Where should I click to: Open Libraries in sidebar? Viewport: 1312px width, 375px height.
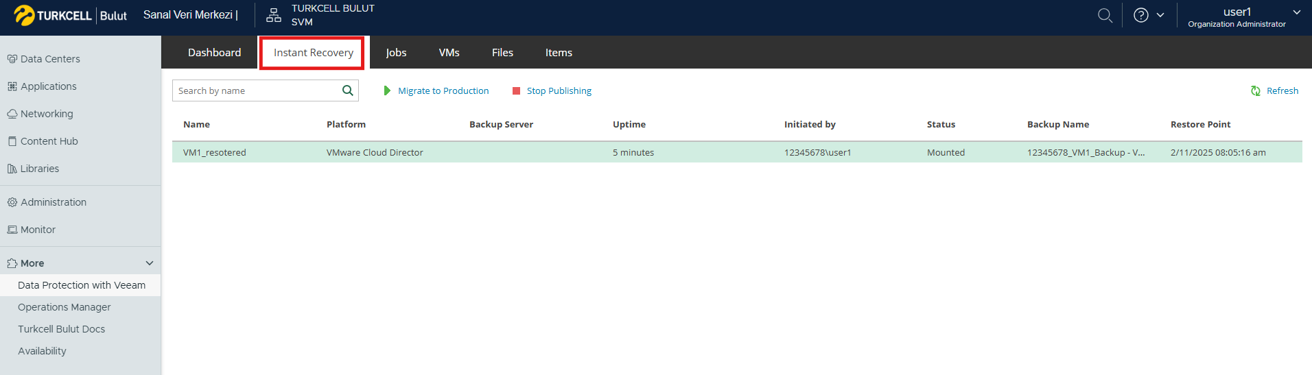40,169
